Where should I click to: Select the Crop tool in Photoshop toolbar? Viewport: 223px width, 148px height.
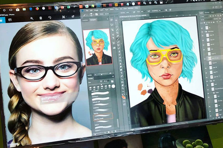(117, 33)
